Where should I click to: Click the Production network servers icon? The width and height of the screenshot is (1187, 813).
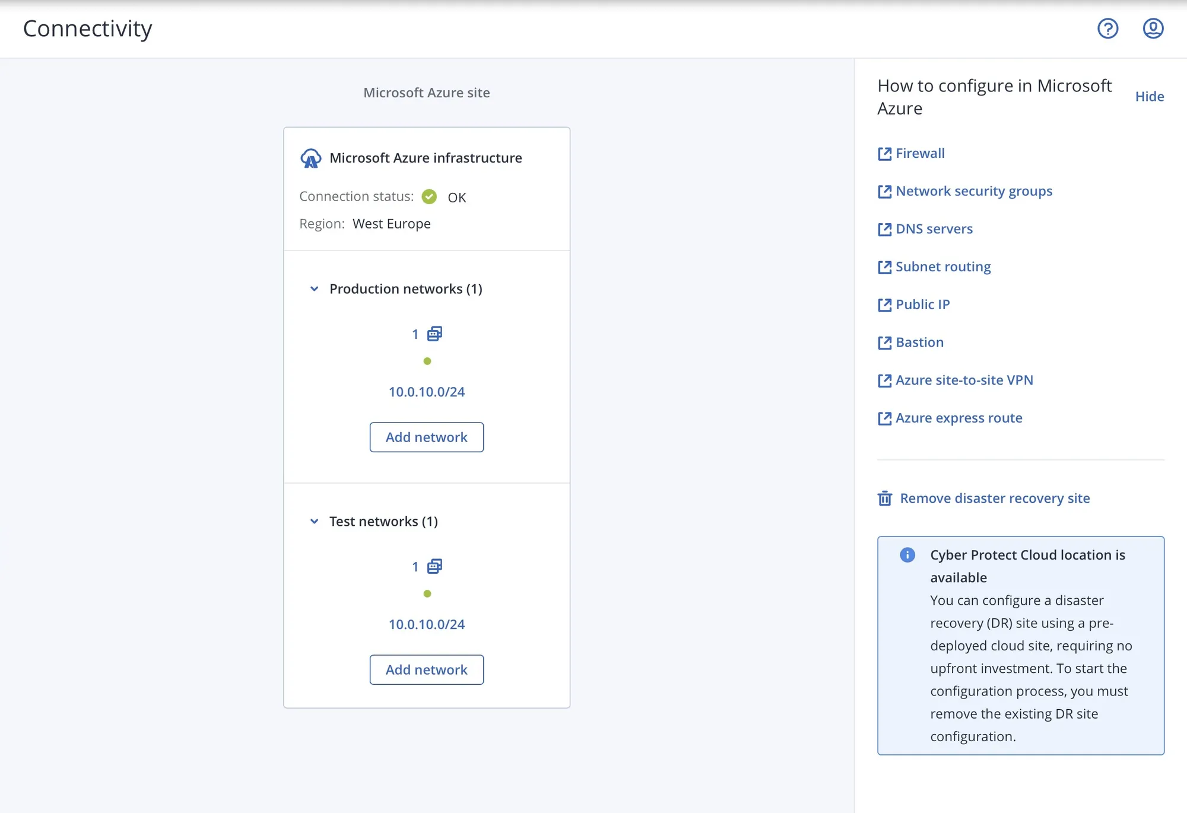pyautogui.click(x=434, y=334)
